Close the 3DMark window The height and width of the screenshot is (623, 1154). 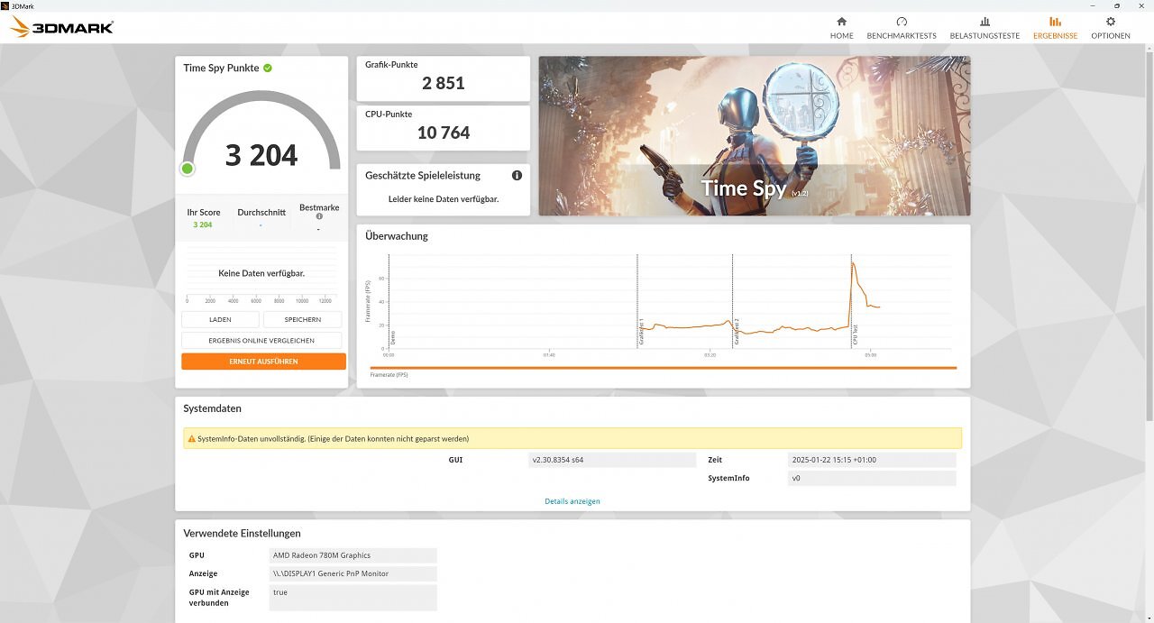[1141, 5]
